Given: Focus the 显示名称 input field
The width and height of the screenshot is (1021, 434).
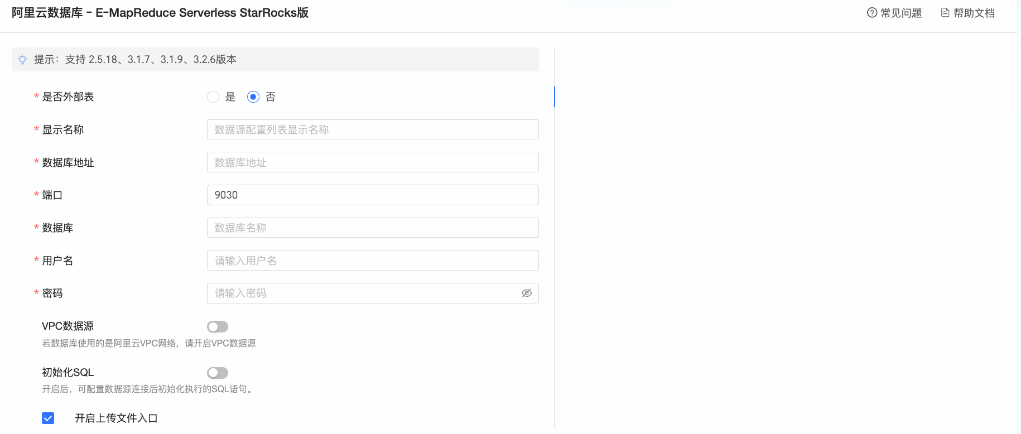Looking at the screenshot, I should (x=373, y=129).
